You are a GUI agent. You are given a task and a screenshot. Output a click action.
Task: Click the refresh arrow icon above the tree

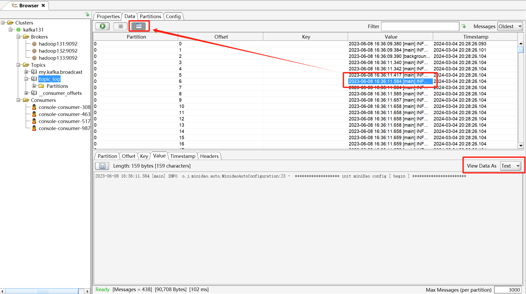pos(87,15)
